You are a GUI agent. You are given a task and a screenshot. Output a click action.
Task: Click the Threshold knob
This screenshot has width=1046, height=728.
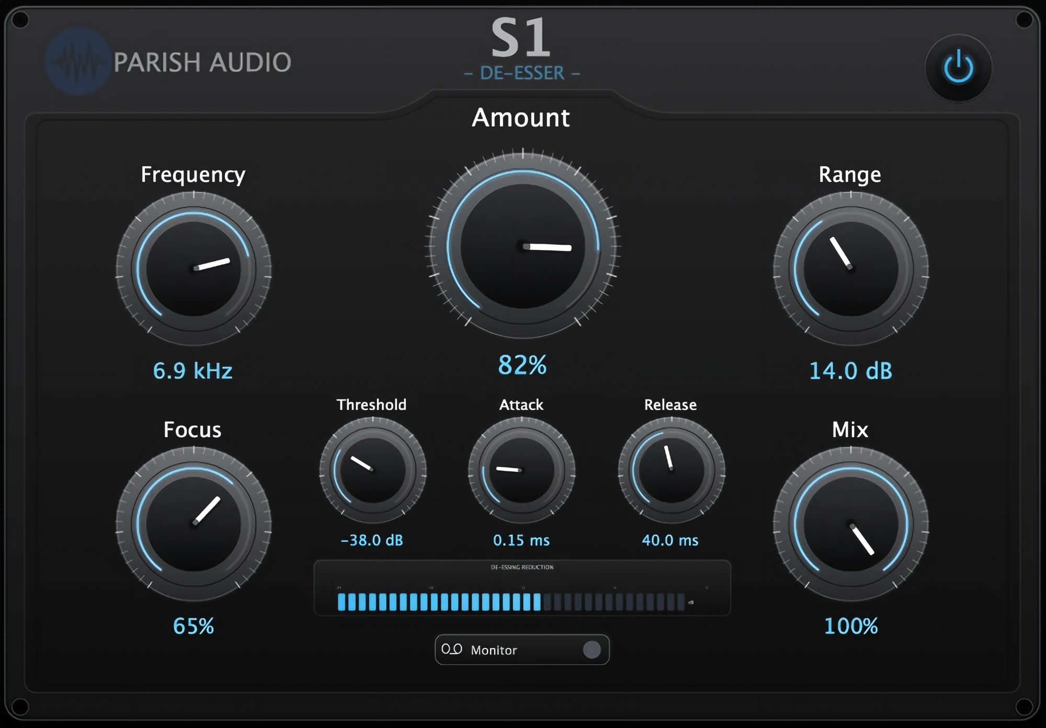tap(373, 471)
